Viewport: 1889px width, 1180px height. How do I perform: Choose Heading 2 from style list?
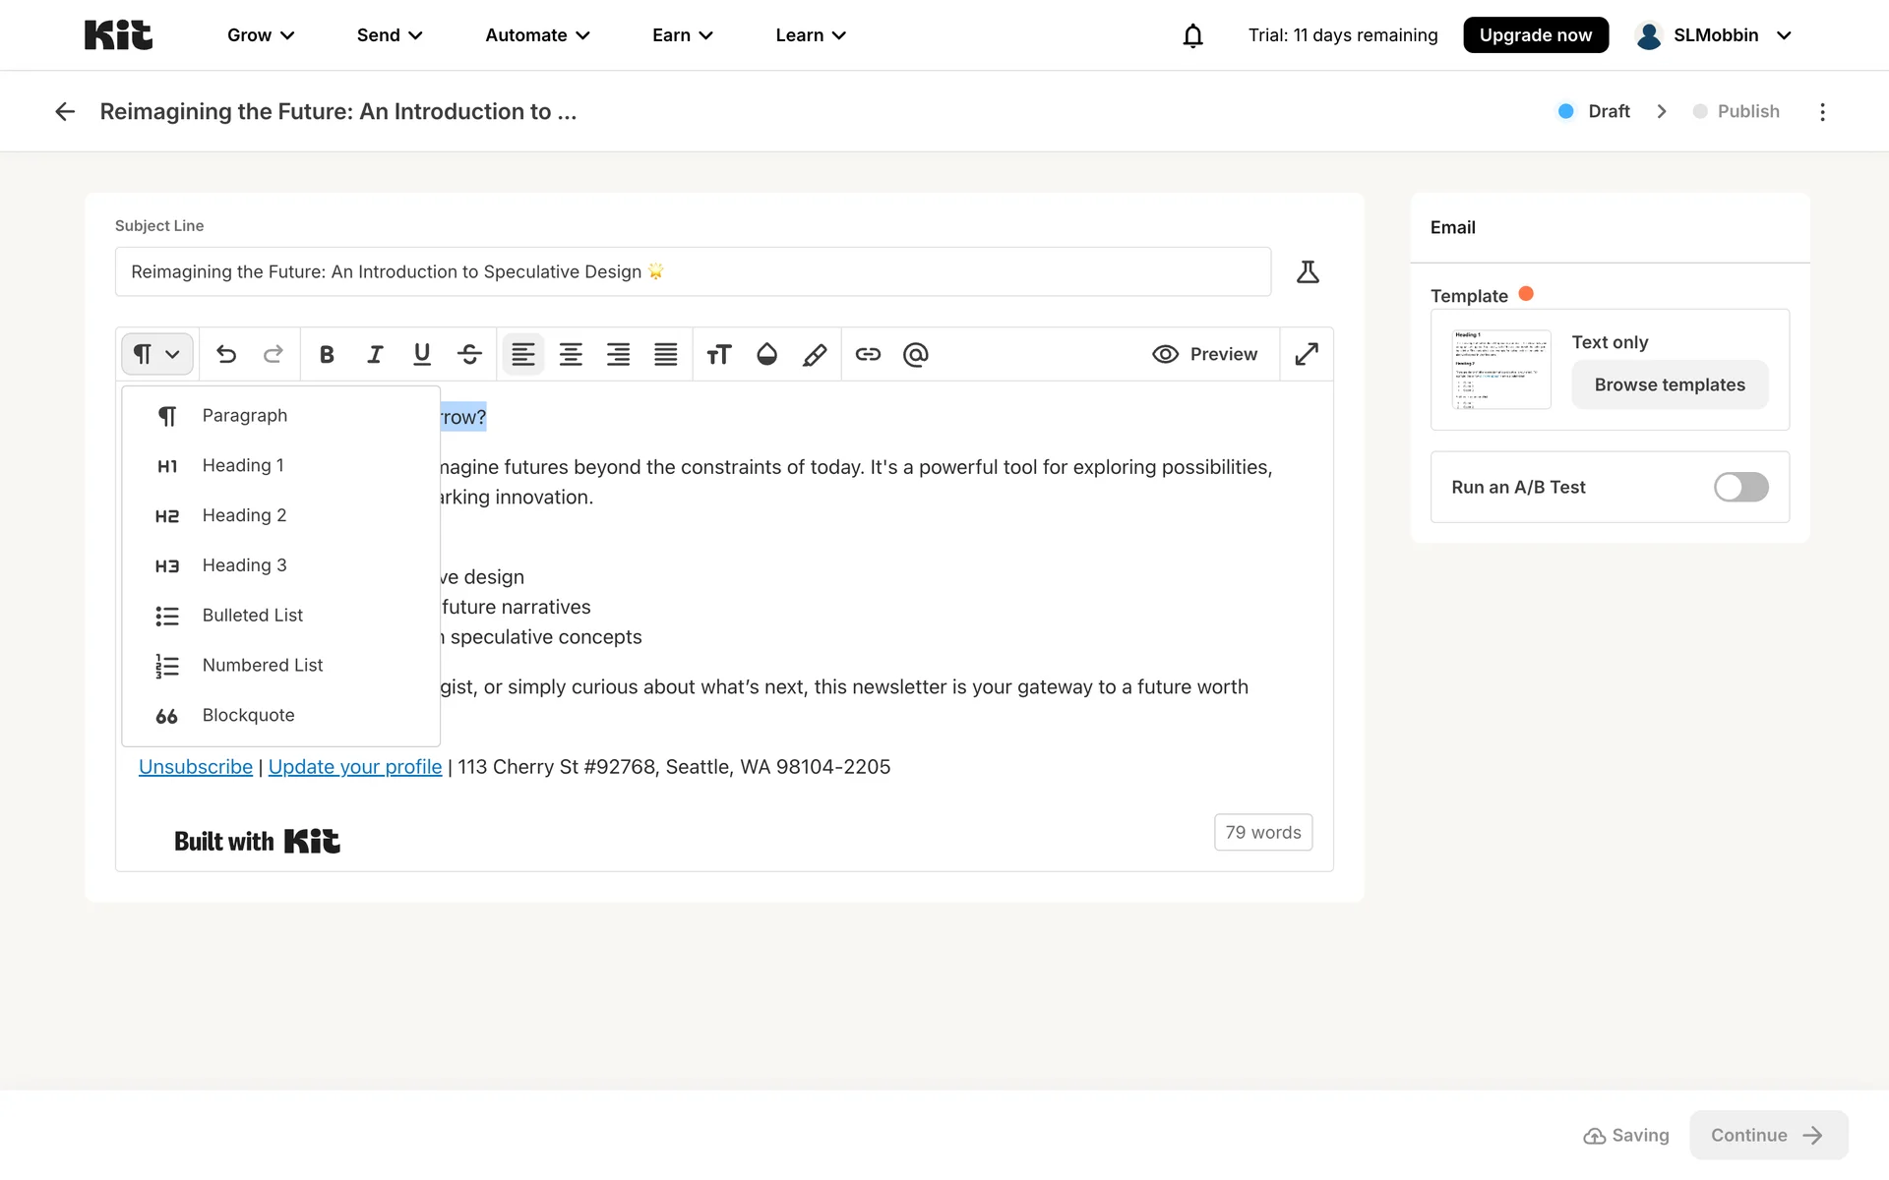[244, 515]
